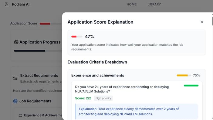Viewport: 213px width, 120px height.
Task: Click the "47%" score value
Action: [90, 37]
